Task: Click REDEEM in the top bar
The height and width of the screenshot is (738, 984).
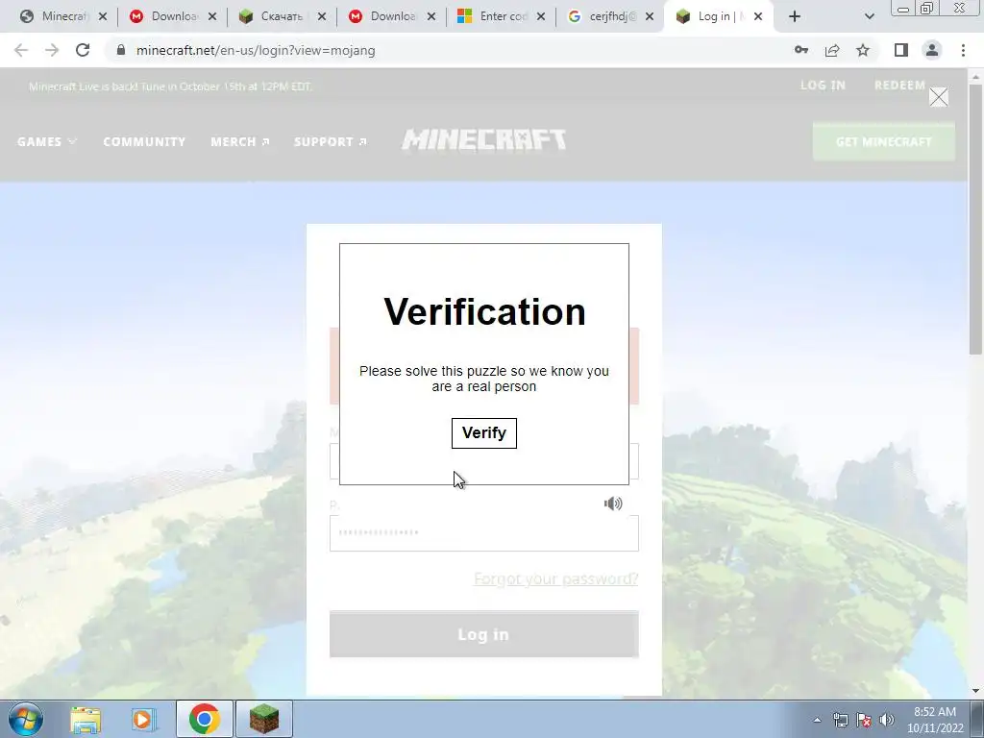Action: tap(899, 86)
